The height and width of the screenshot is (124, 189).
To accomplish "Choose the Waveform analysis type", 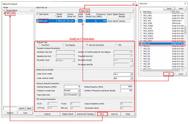I will [x=40, y=45].
